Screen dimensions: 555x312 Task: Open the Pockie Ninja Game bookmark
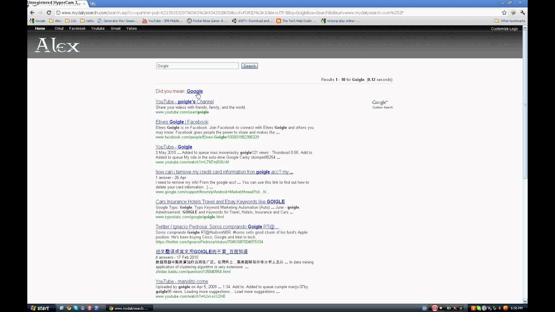tap(207, 21)
